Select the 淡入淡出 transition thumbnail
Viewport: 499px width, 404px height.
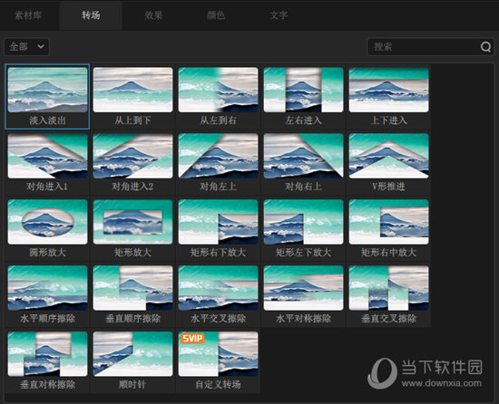(47, 90)
